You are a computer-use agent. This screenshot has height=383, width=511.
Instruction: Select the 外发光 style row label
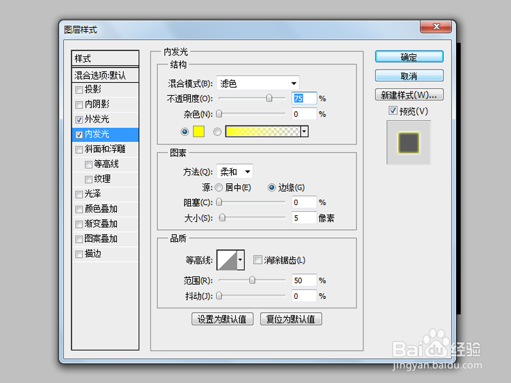point(97,119)
